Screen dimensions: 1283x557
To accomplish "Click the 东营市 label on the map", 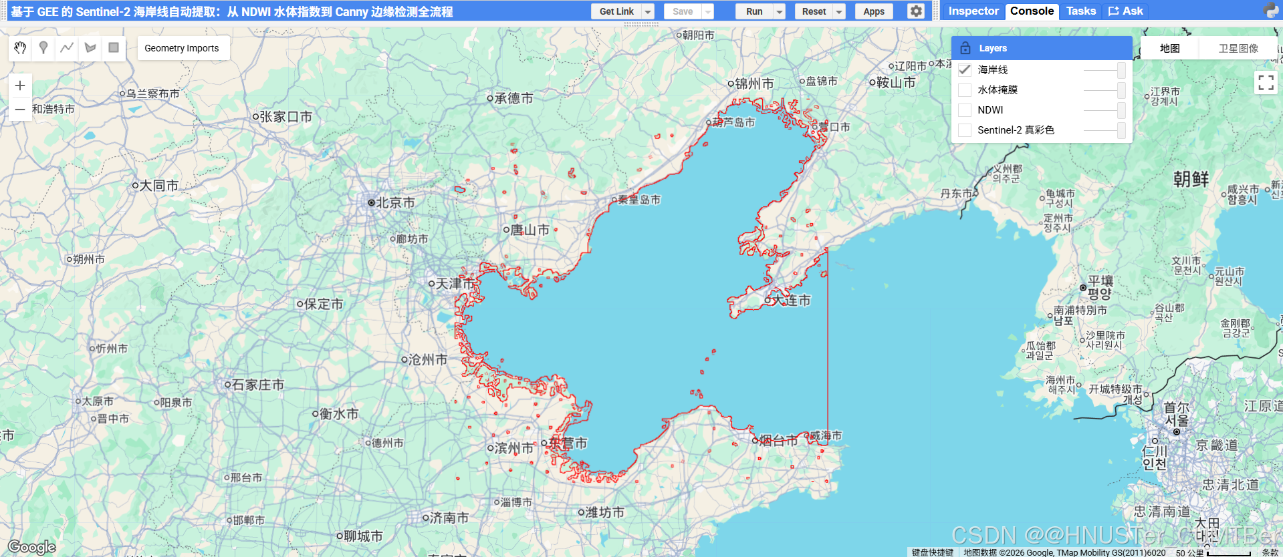I will pos(568,443).
